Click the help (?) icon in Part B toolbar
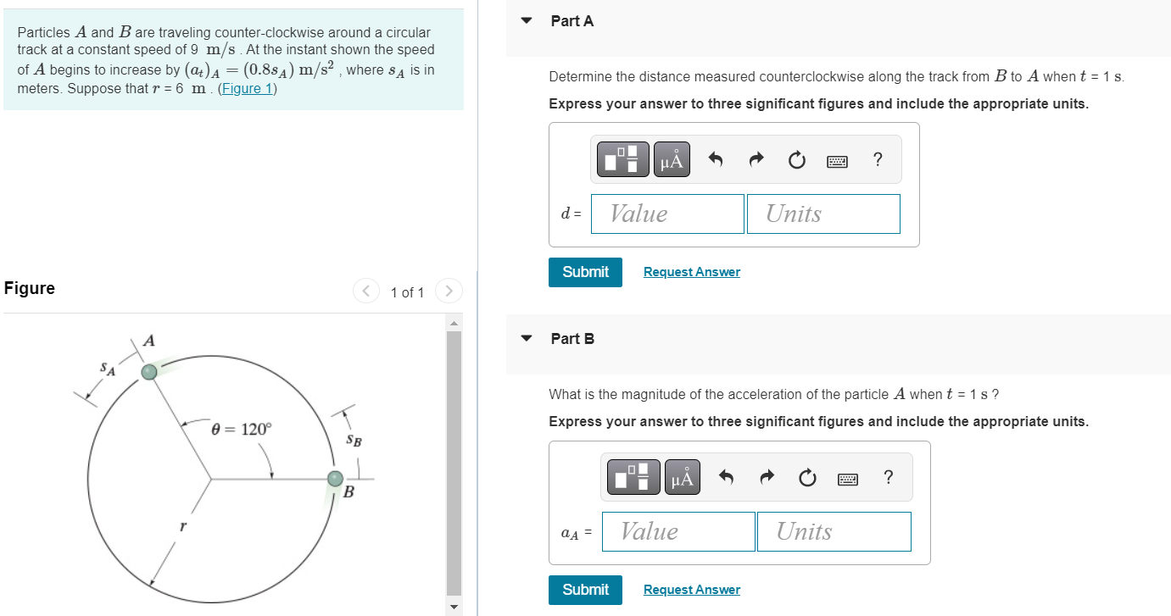This screenshot has width=1171, height=616. coord(888,477)
